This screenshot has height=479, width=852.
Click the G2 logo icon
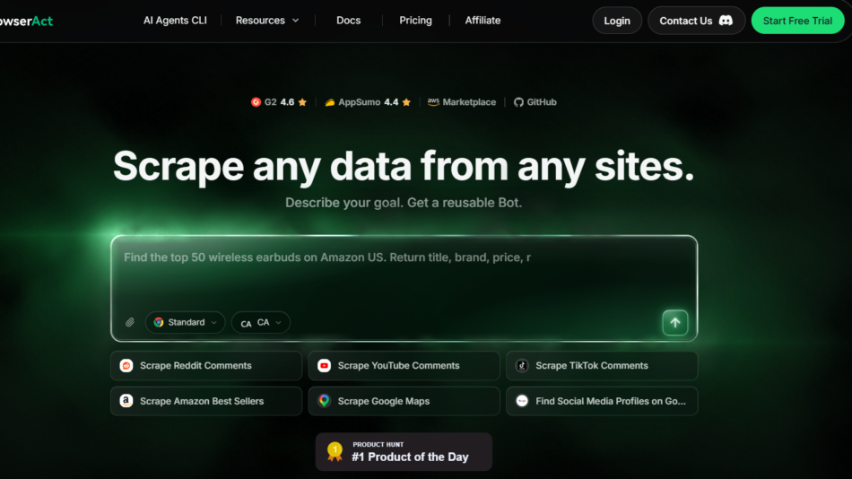click(x=256, y=102)
